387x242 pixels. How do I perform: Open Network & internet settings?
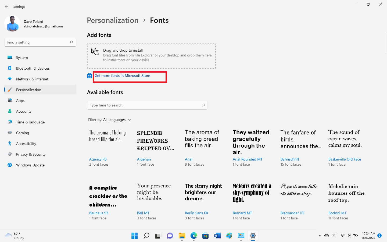tap(40, 79)
